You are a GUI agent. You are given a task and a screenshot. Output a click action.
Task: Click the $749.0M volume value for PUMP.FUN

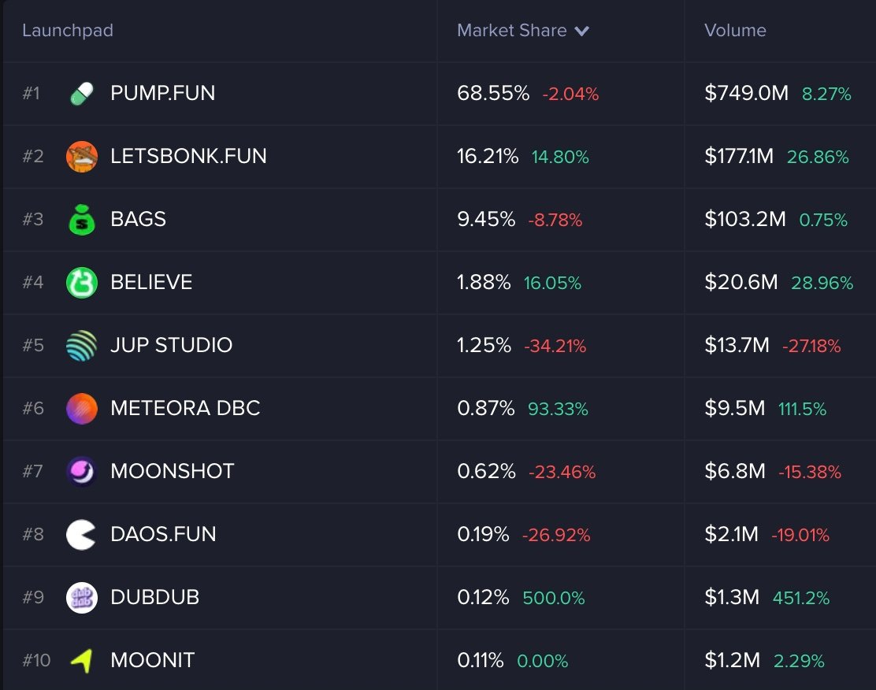point(746,93)
